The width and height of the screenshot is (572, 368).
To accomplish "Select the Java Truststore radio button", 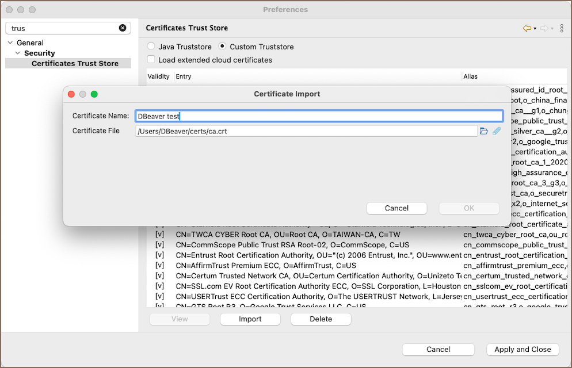I will 151,47.
